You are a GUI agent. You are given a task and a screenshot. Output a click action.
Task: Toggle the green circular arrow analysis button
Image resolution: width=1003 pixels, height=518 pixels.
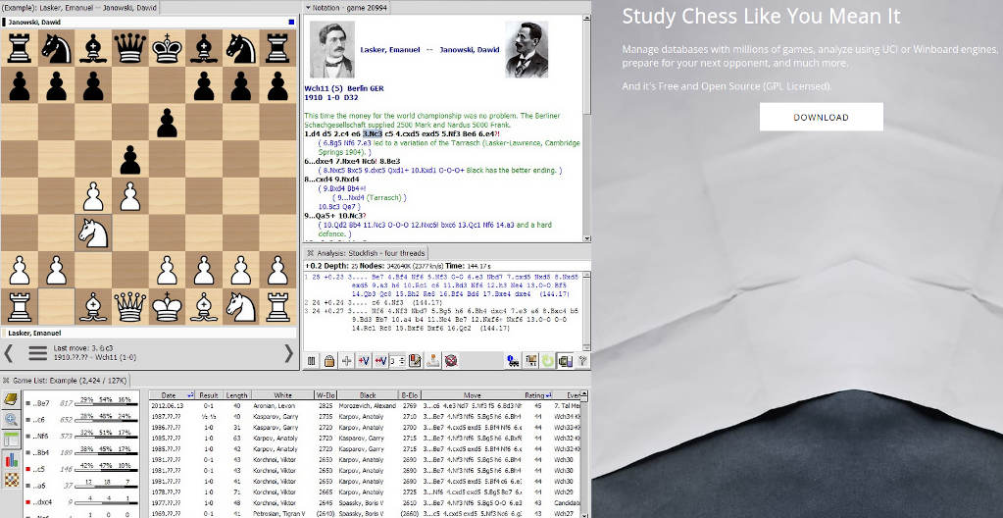pos(547,361)
